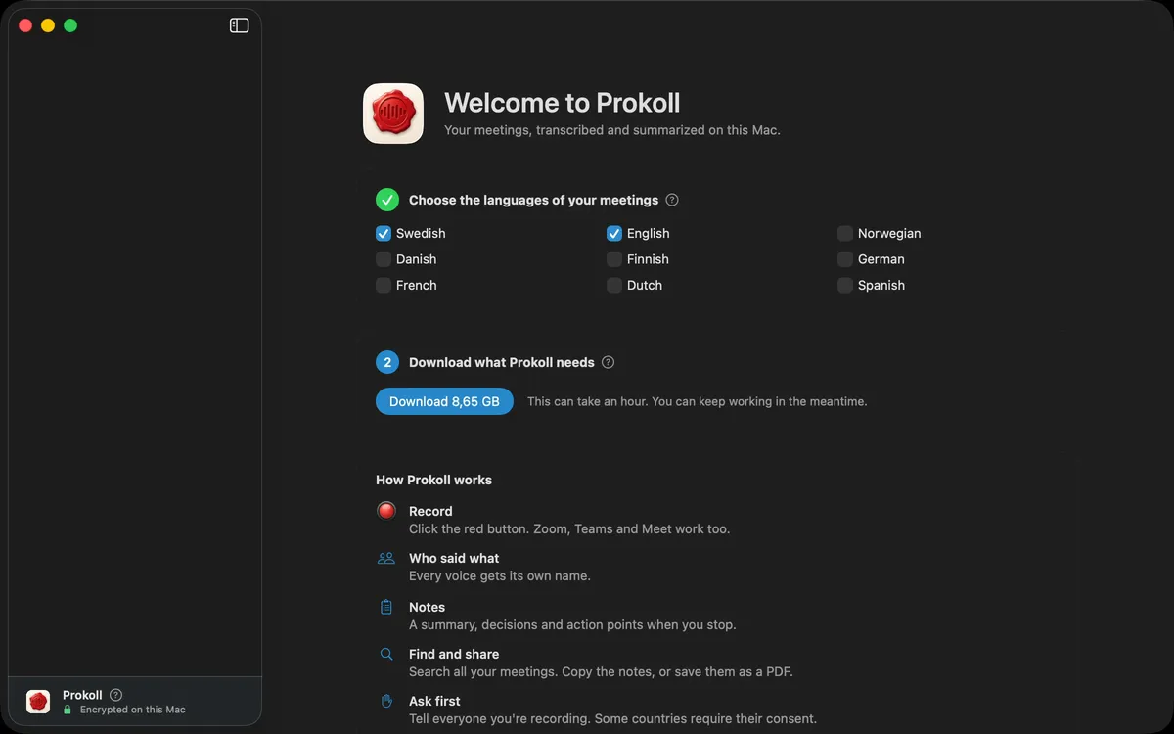Enable the German language checkbox

tap(845, 259)
